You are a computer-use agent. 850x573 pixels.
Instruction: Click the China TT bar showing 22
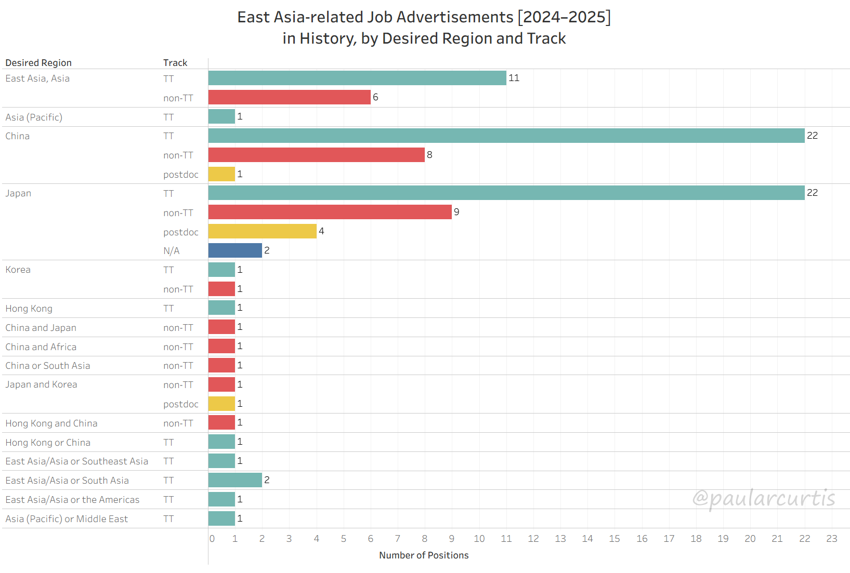point(506,136)
